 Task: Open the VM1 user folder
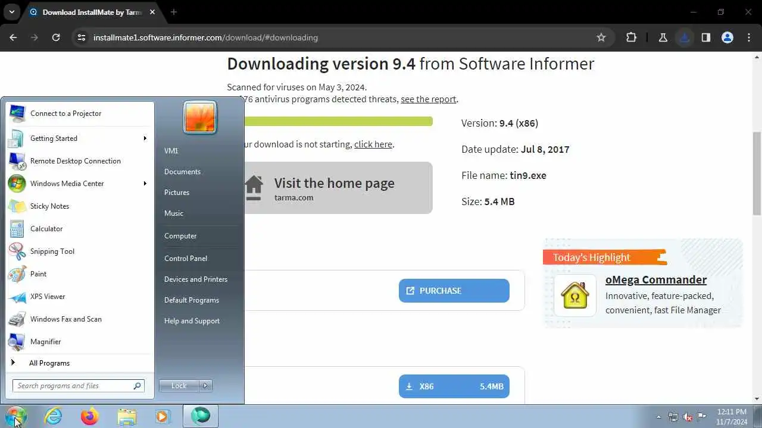[x=171, y=150]
